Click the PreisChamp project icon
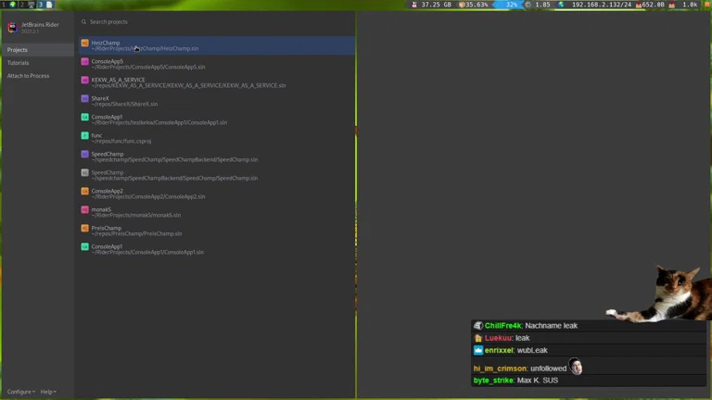Image resolution: width=712 pixels, height=400 pixels. [85, 228]
